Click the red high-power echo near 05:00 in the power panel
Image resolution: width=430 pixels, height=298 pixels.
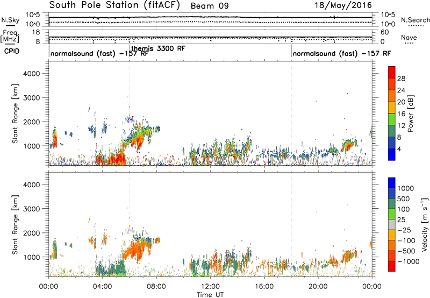pos(119,159)
